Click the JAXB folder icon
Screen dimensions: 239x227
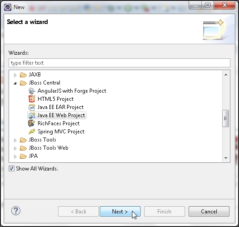tap(23, 75)
